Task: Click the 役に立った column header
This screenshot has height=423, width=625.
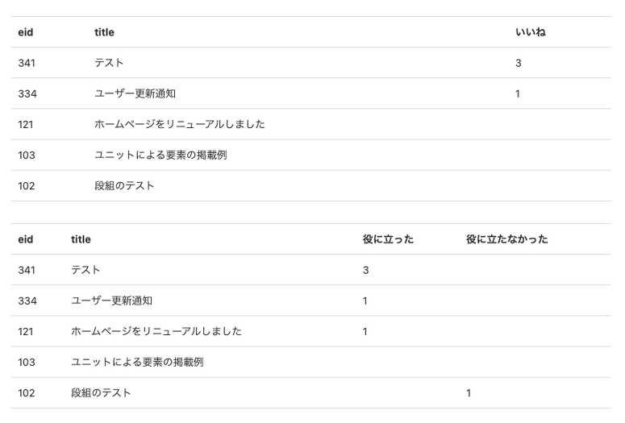Action: [388, 239]
